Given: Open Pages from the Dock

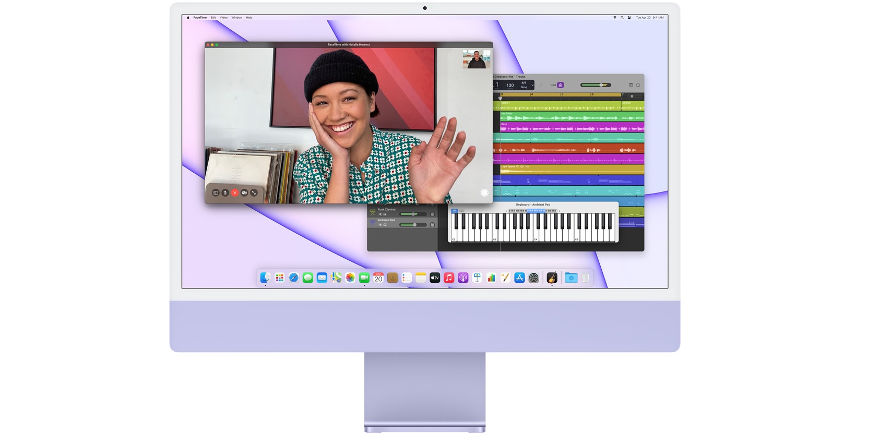Looking at the screenshot, I should point(505,278).
